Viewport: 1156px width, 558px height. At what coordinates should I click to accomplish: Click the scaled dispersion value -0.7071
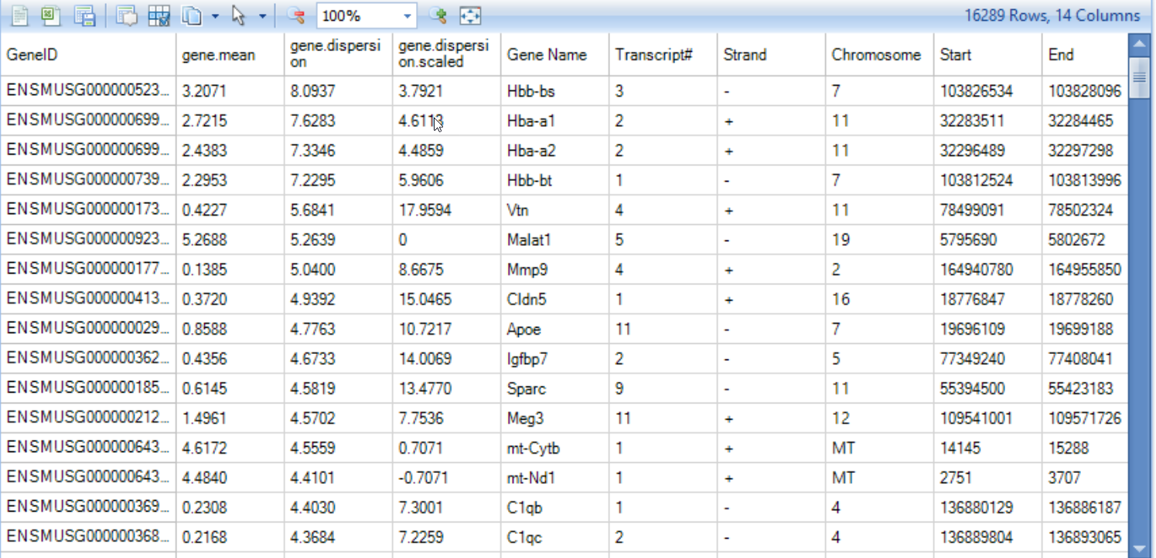click(x=423, y=478)
